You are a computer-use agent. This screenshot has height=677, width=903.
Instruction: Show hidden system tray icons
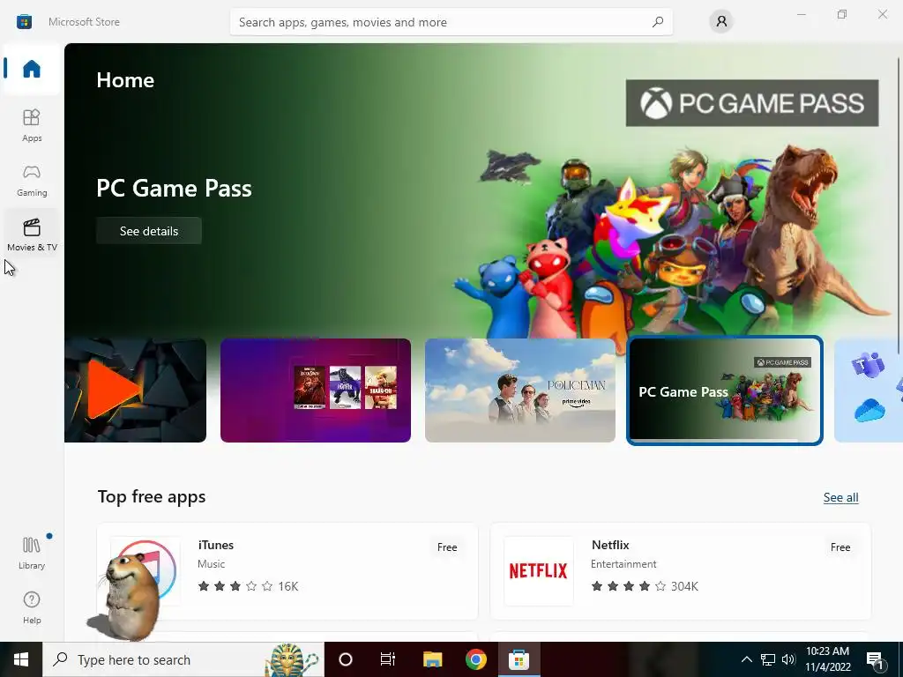pos(746,659)
